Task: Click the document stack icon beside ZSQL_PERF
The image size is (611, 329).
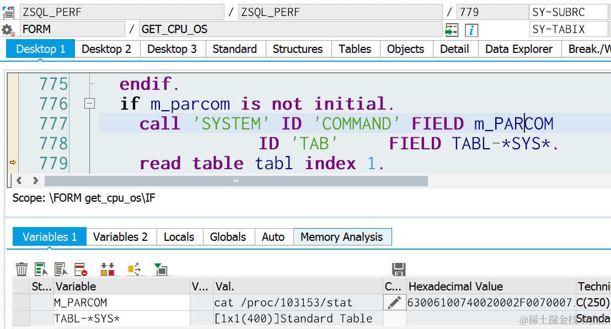Action: [x=8, y=13]
